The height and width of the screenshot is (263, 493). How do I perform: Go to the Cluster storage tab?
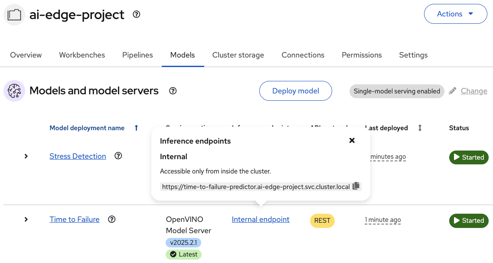click(238, 55)
